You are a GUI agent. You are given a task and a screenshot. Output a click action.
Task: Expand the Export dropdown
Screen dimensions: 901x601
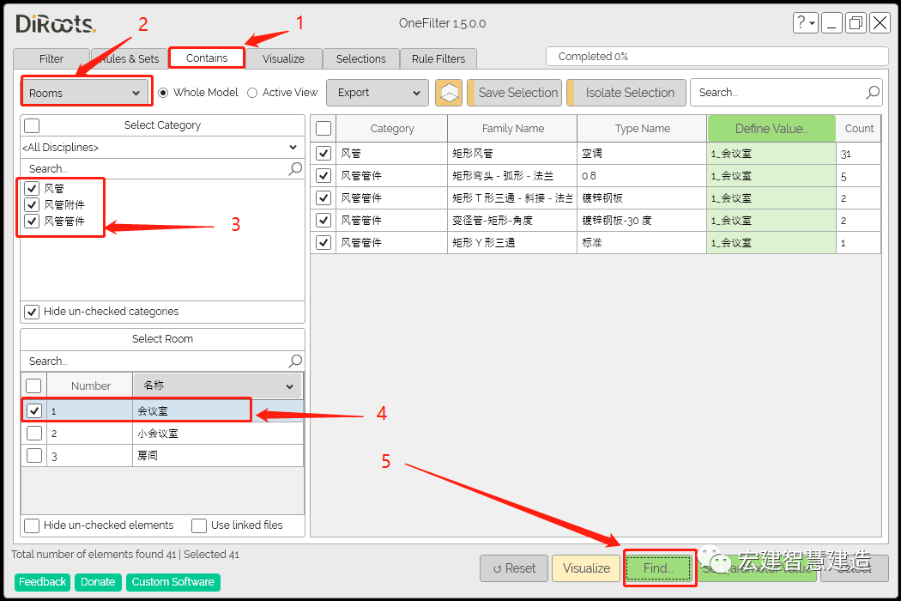tap(378, 93)
